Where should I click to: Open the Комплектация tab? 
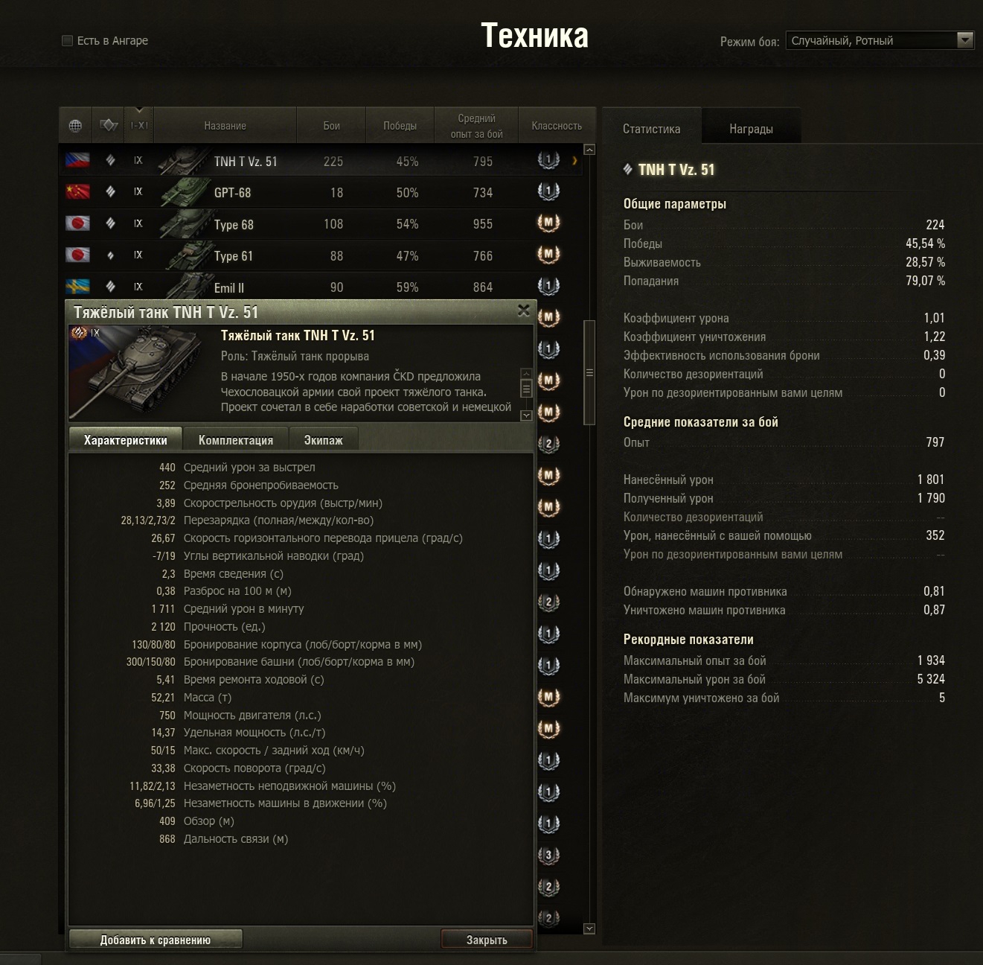(x=236, y=440)
